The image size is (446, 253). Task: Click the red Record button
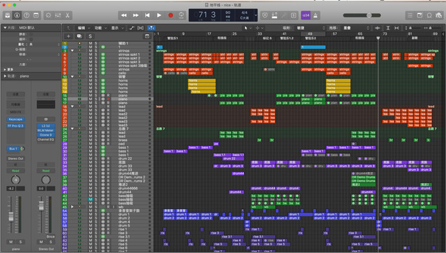(x=171, y=15)
